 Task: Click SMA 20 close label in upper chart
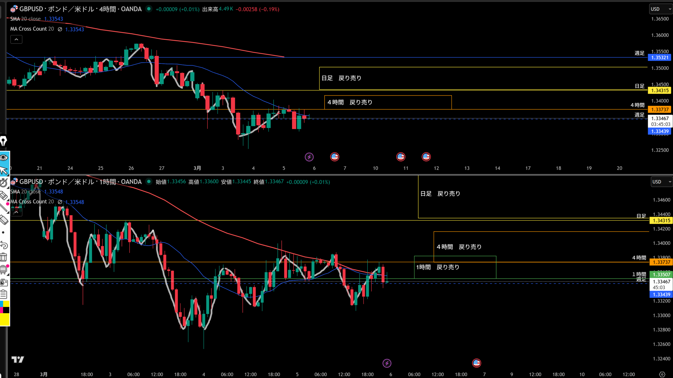pos(26,19)
